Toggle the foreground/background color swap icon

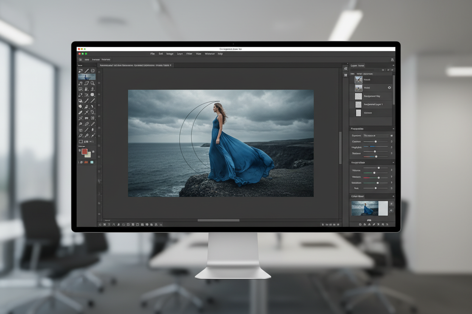pos(93,151)
